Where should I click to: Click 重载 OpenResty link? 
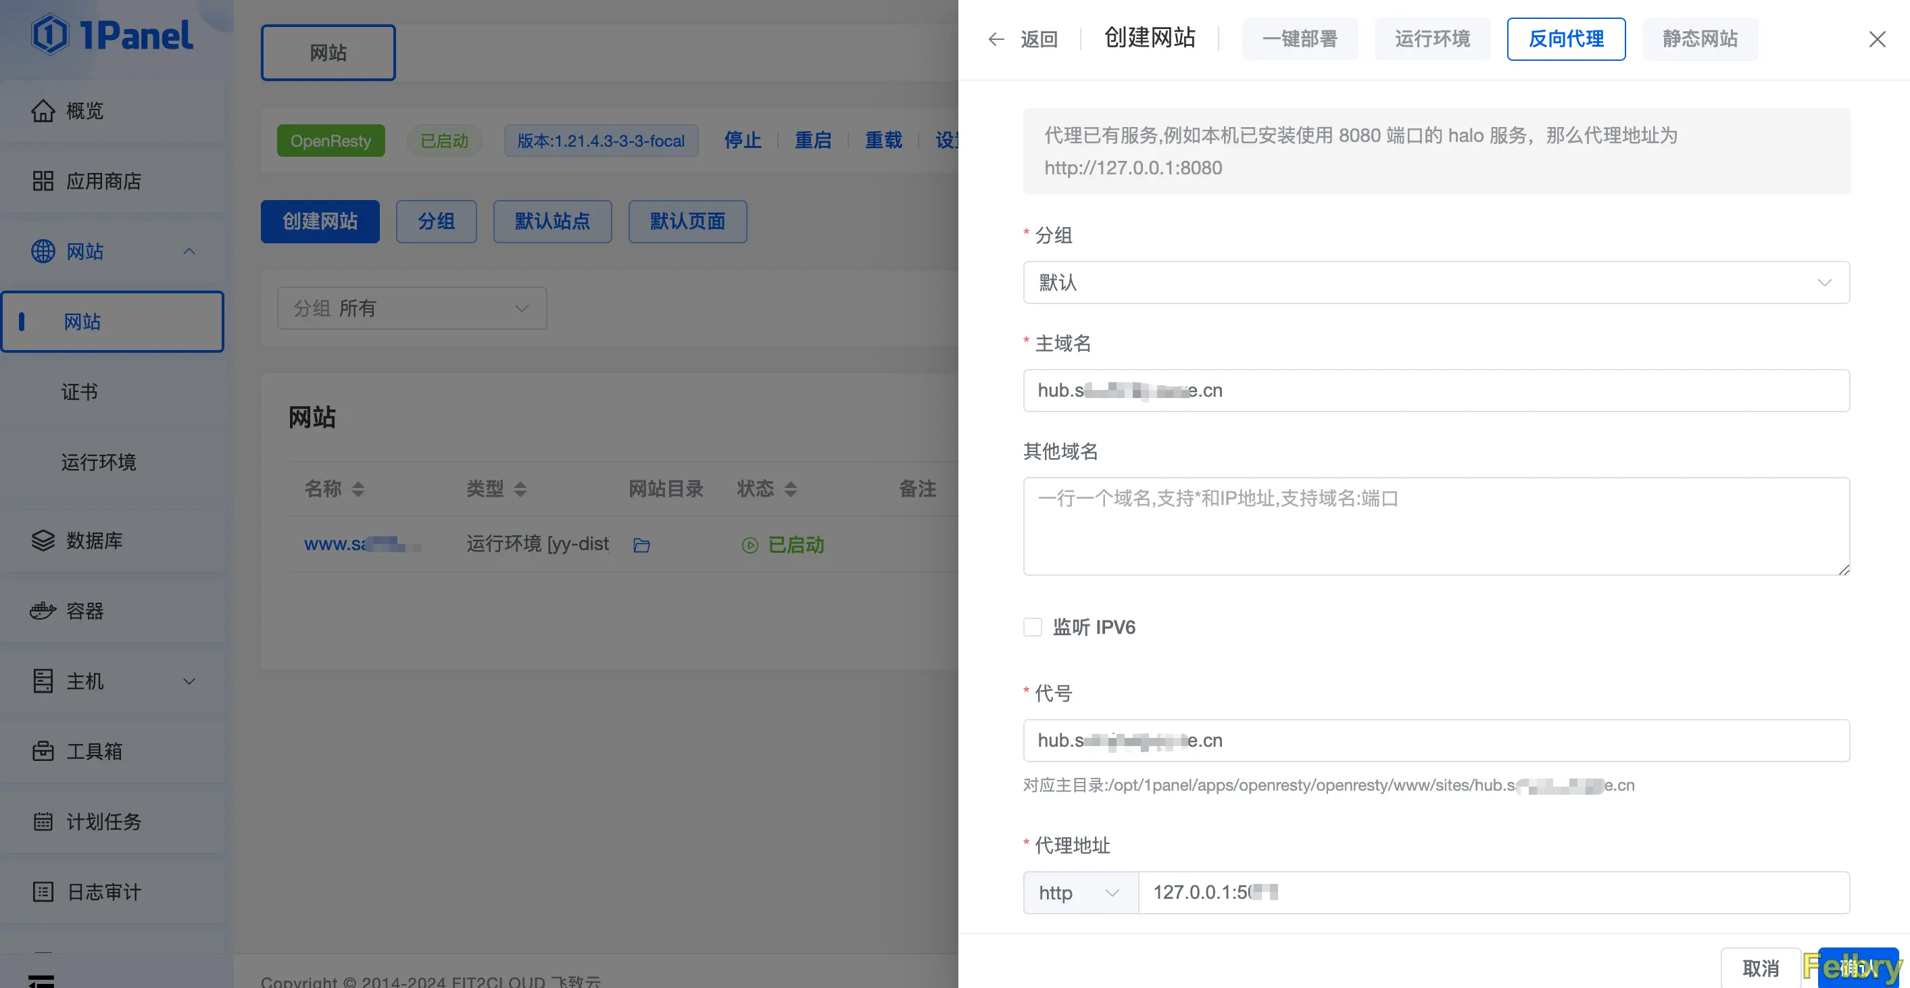coord(883,141)
